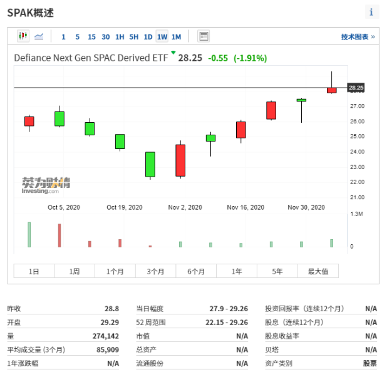Viewport: 382px width, 372px height.
Task: Select the 5H interval
Action: pos(134,37)
